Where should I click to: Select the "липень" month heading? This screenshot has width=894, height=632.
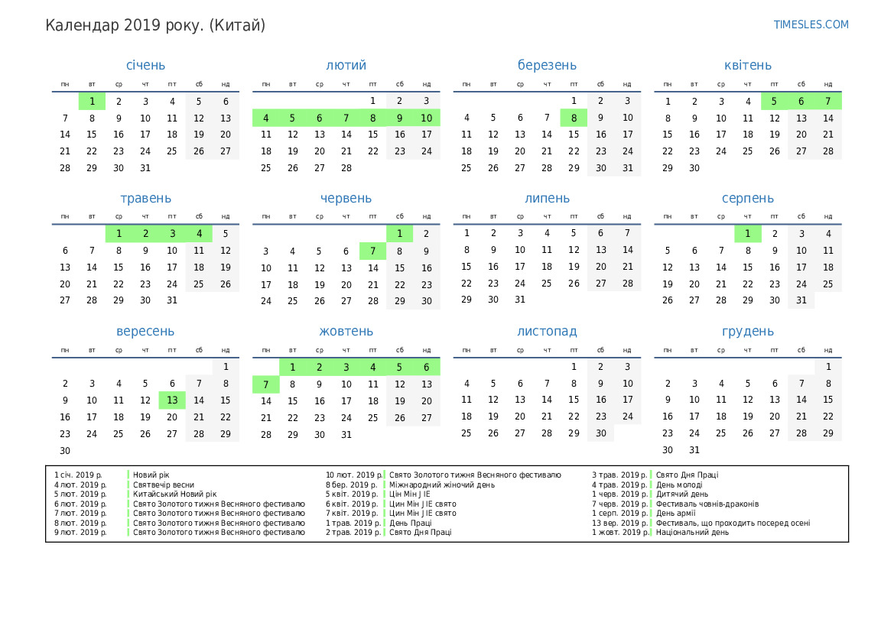coord(547,199)
